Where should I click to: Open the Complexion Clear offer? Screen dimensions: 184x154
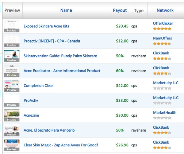point(38,86)
